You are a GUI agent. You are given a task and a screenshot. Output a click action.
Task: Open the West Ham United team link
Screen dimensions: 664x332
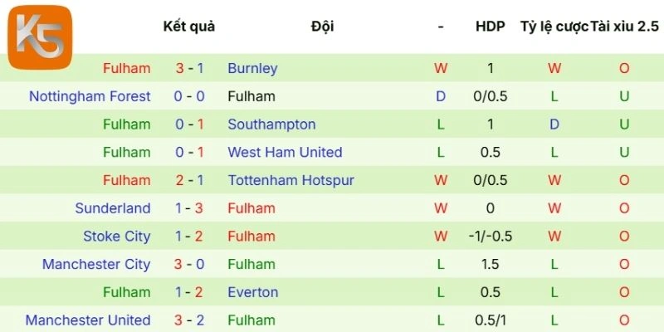click(x=285, y=152)
